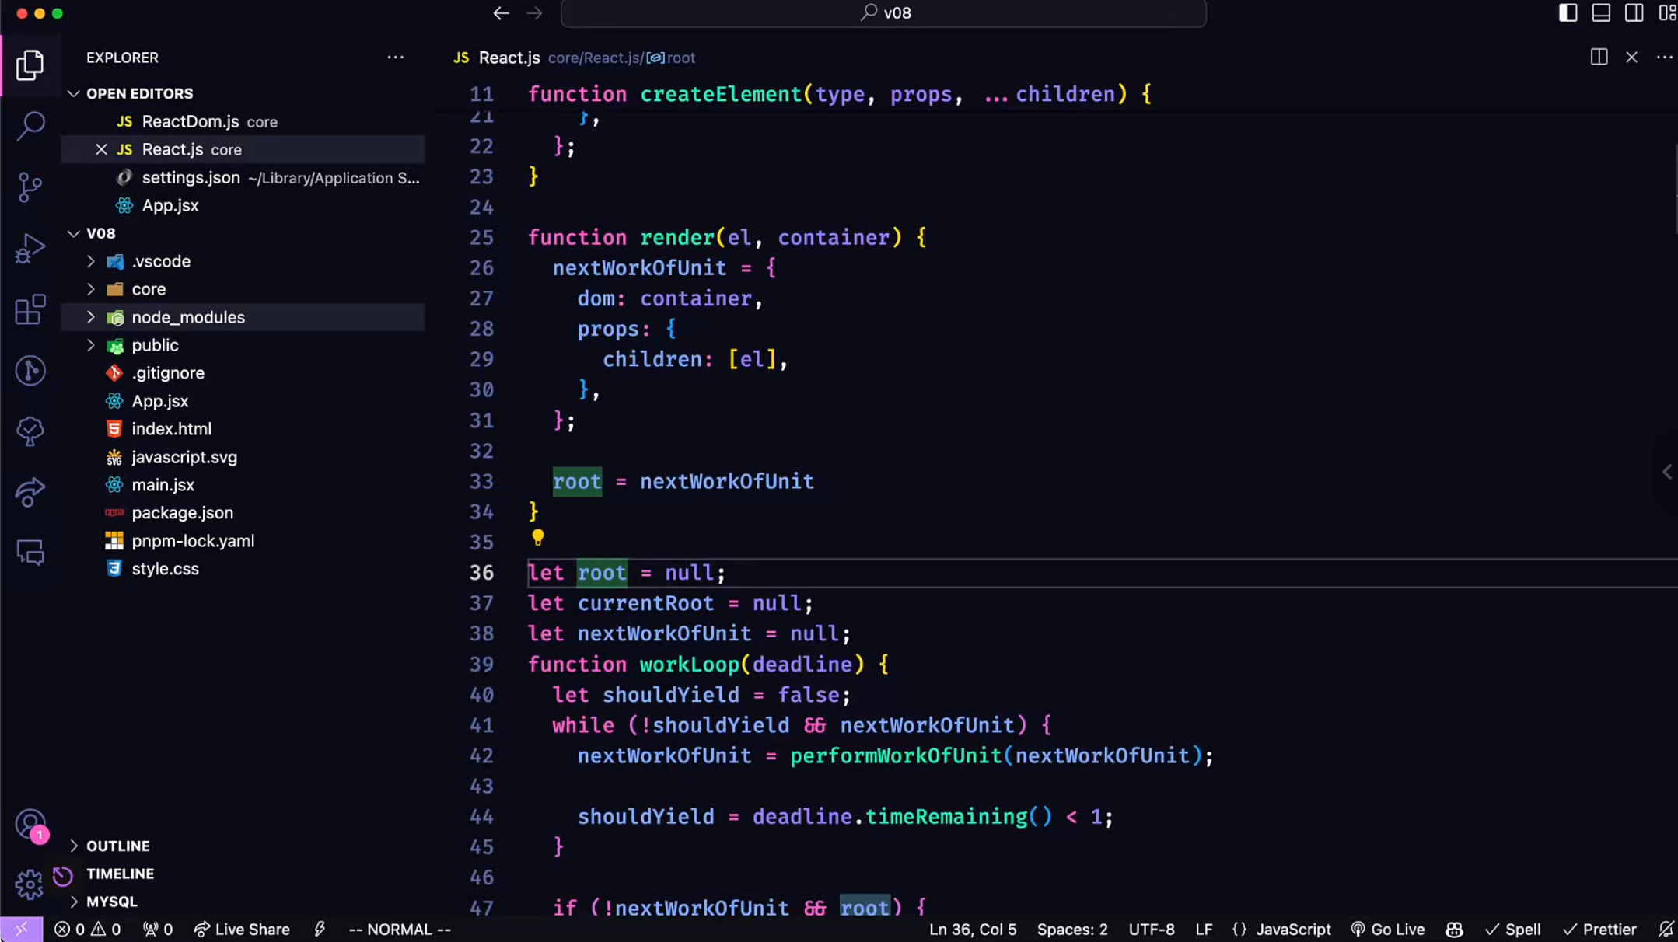Screen dimensions: 1678x942
Task: Open the Manage gear icon
Action: point(30,884)
